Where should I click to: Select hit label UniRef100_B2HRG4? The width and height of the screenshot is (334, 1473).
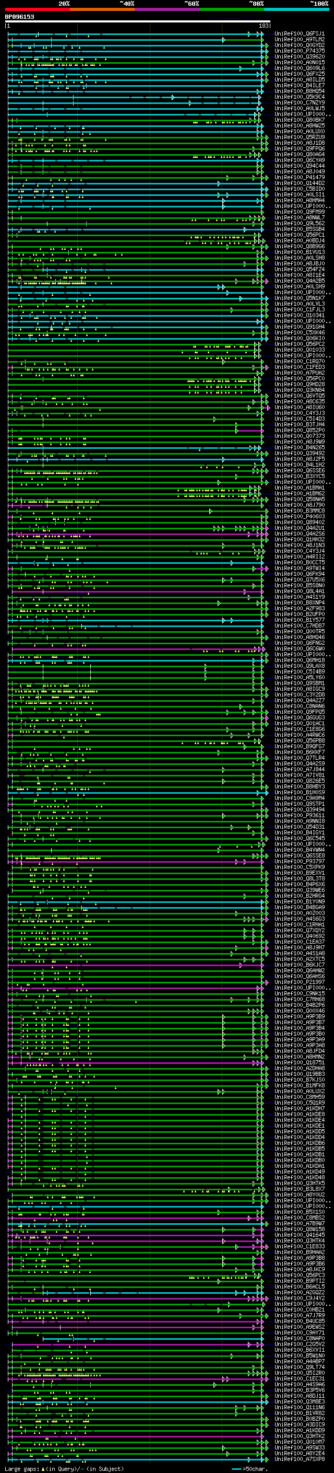click(x=300, y=896)
